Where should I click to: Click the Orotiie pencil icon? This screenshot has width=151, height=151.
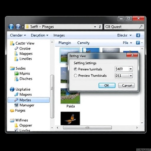click(16, 48)
